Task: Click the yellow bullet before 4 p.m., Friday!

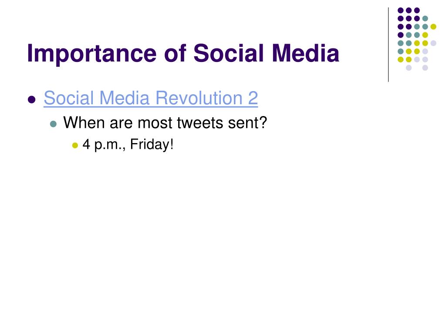Action: coord(75,146)
